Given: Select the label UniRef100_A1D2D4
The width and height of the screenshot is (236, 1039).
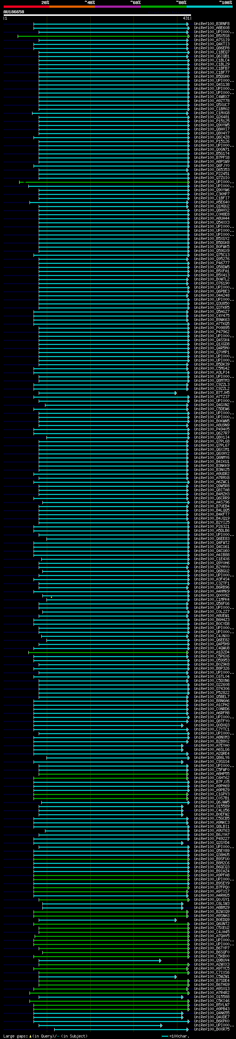Looking at the screenshot, I should (x=211, y=652).
